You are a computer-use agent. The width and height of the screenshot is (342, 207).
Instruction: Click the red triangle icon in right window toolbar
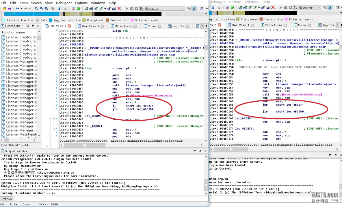pyautogui.click(x=227, y=7)
